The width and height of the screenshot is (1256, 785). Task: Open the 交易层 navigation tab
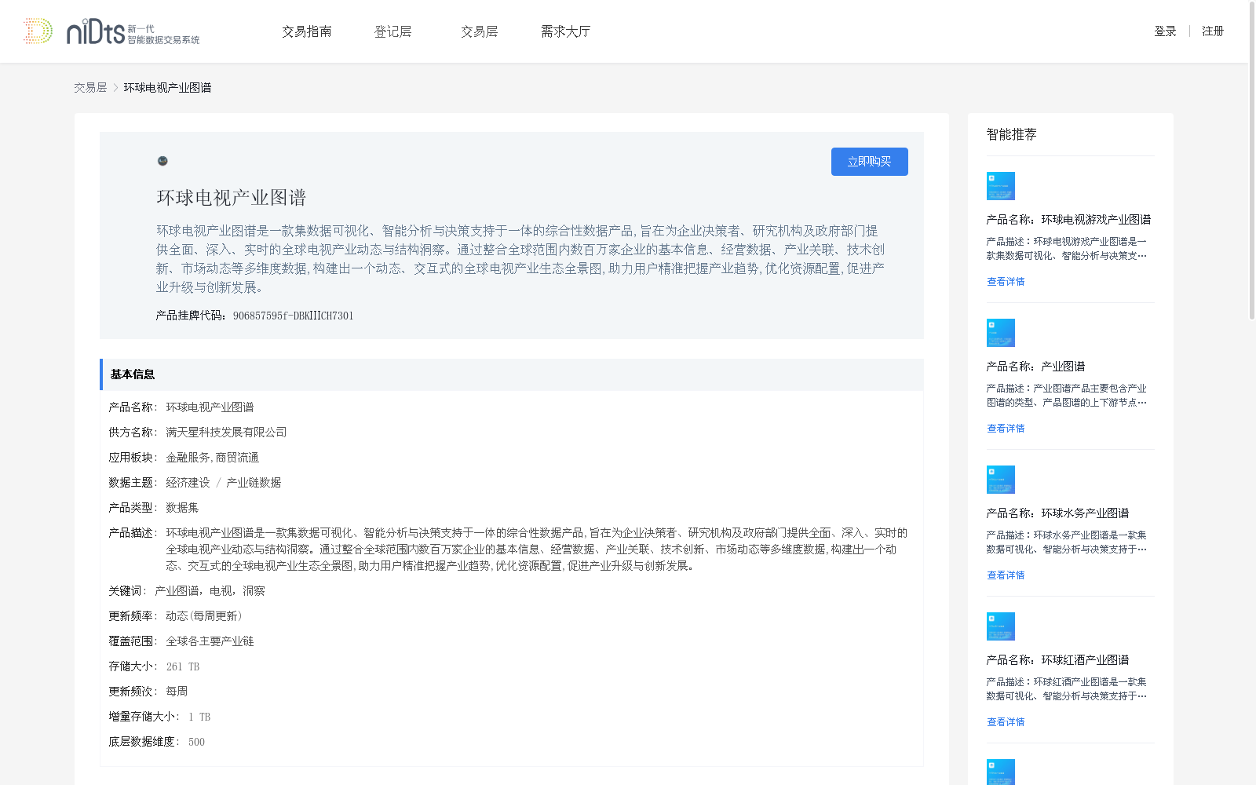coord(480,31)
